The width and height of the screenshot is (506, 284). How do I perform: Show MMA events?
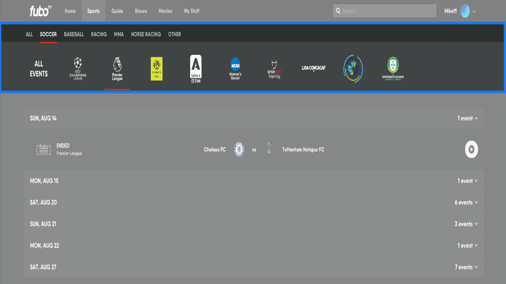click(119, 34)
